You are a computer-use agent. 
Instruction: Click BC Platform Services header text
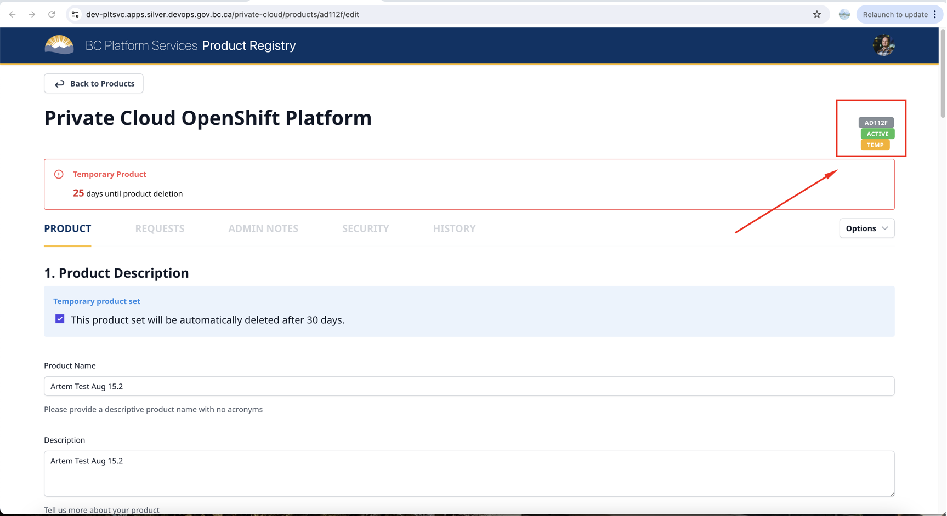(141, 45)
